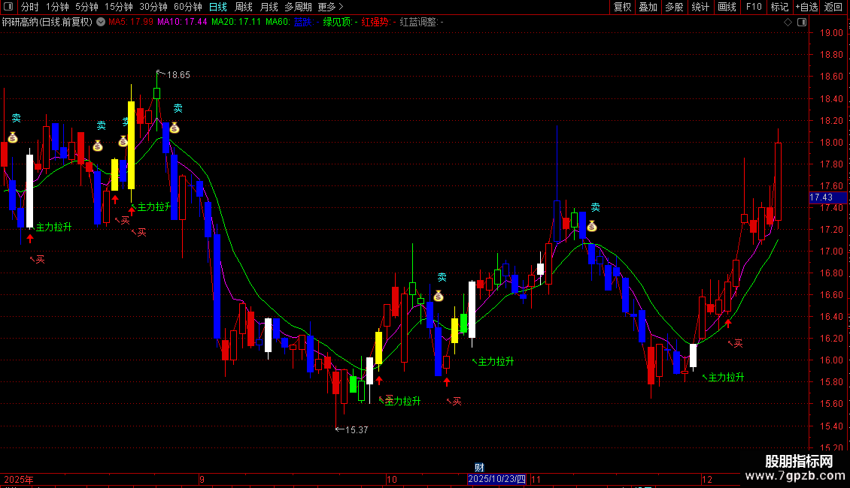Switch to 30分钟 chart period
This screenshot has width=850, height=488.
pyautogui.click(x=153, y=7)
